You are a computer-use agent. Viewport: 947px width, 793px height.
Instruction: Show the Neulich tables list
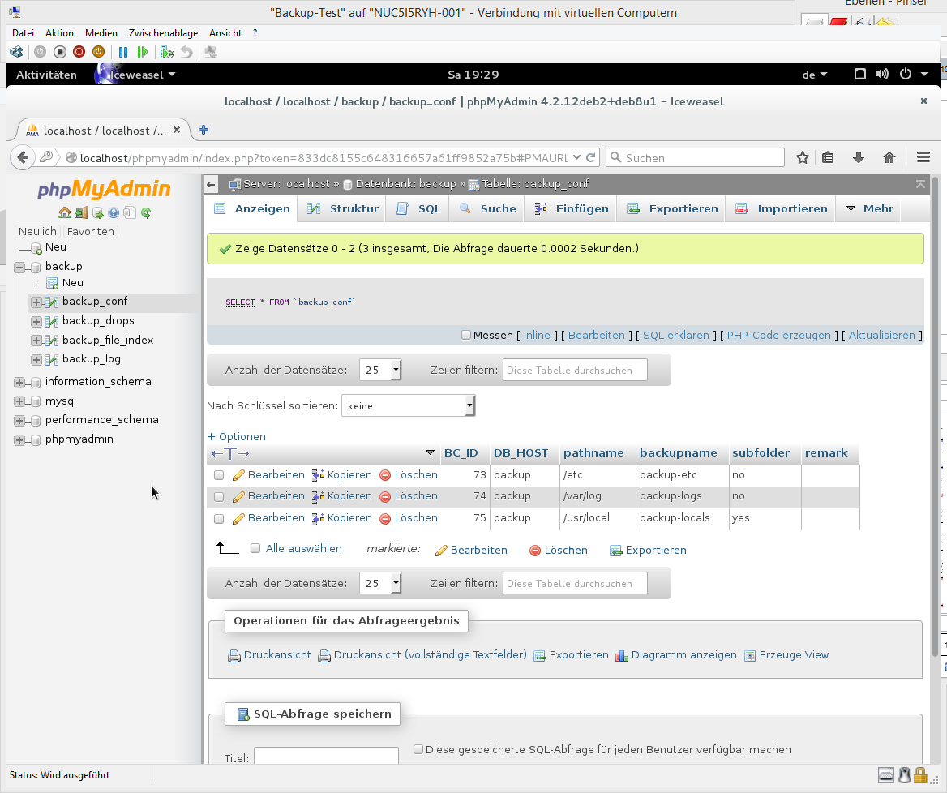[x=37, y=231]
